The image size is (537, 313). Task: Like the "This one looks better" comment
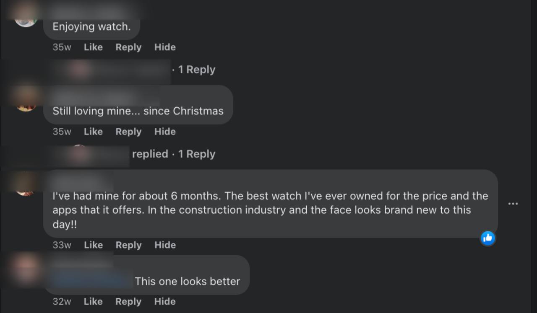93,302
